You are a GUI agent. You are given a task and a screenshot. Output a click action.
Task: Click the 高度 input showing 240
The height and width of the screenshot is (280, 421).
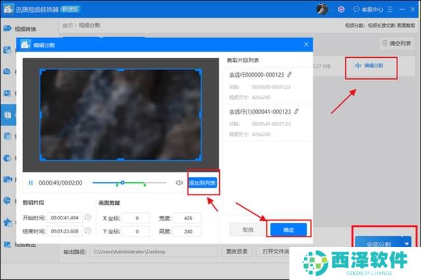point(187,231)
